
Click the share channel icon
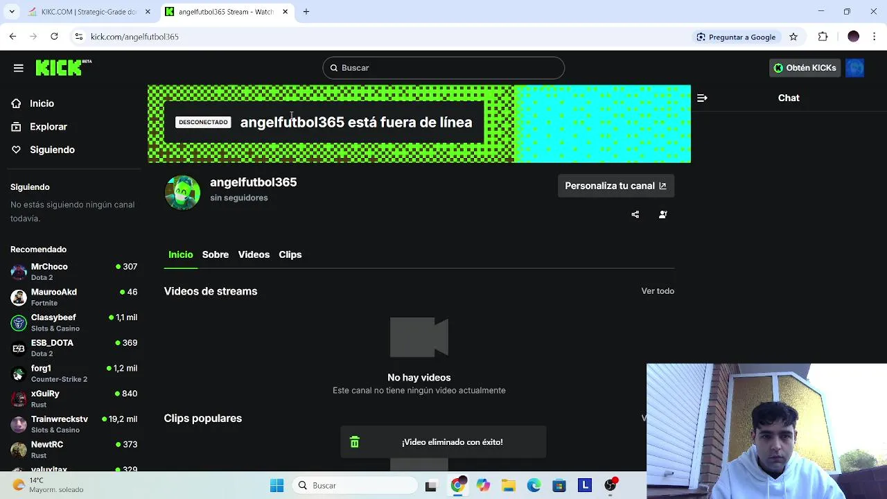point(635,215)
